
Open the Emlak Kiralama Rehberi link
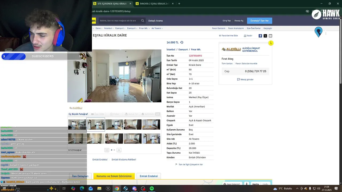tap(124, 159)
